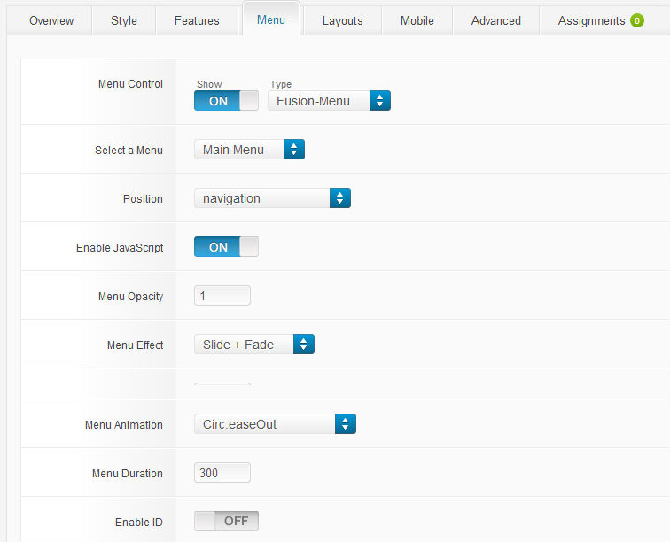Viewport: 670px width, 542px height.
Task: Click the navigation Position arrow icon
Action: (340, 198)
